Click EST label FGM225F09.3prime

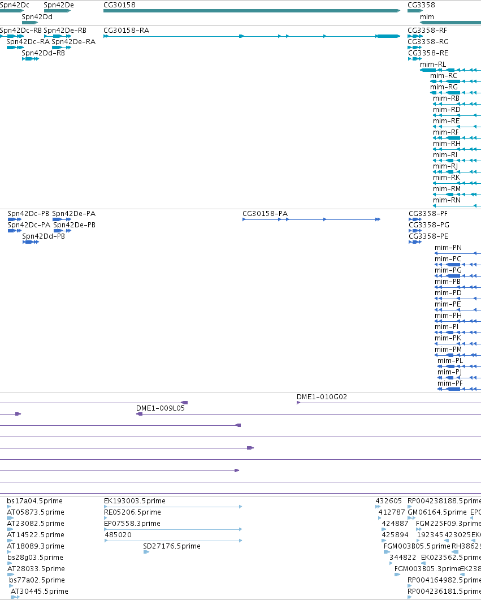coord(448,524)
